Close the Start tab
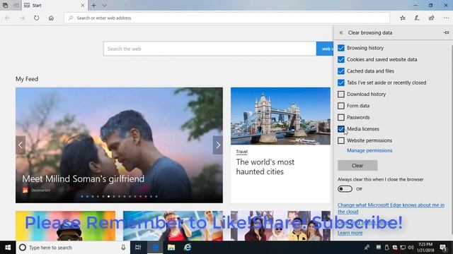This screenshot has height=254, width=453. click(x=82, y=5)
